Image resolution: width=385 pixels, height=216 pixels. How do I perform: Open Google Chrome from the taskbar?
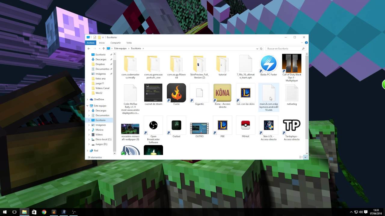(44, 212)
